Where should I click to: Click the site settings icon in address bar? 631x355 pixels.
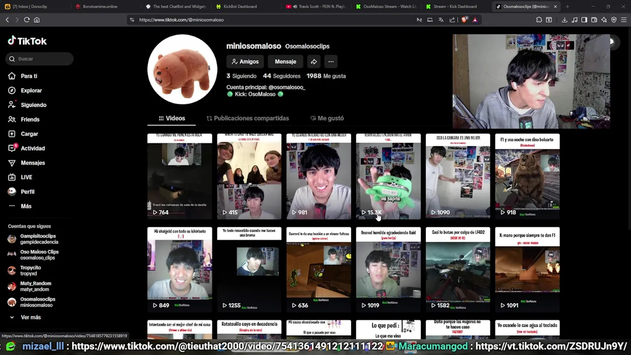click(x=132, y=20)
